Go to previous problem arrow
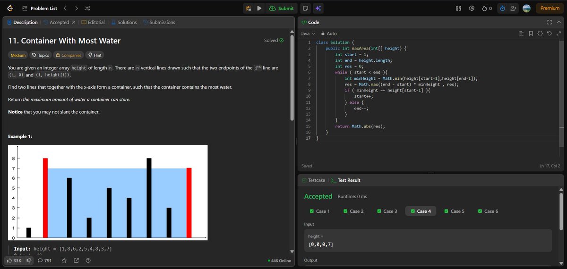Viewport: 567px width, 269px height. click(x=66, y=8)
